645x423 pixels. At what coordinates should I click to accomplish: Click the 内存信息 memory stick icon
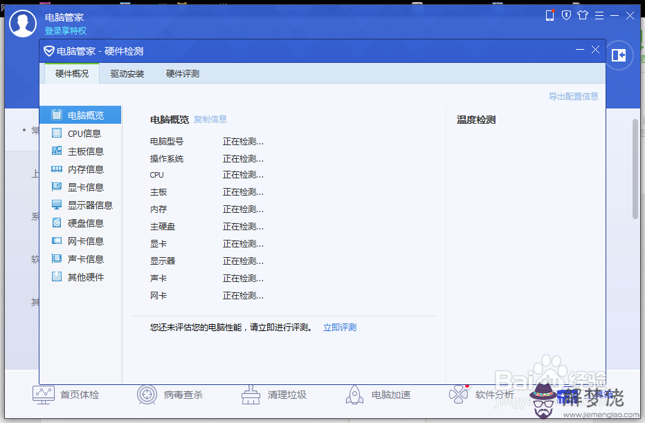57,169
